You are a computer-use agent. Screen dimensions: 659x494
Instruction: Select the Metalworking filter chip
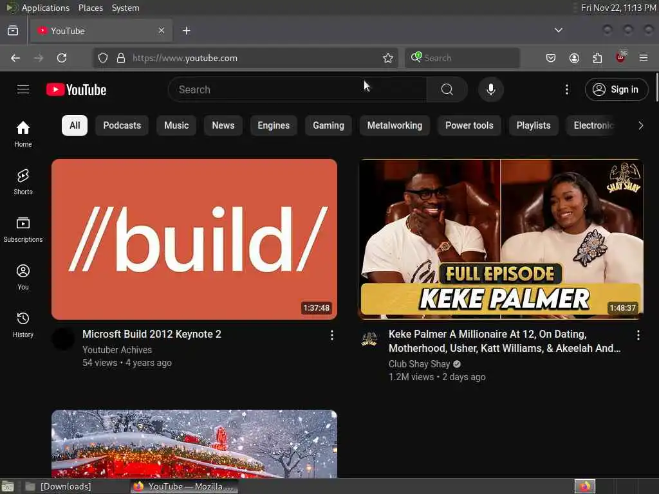pos(394,125)
